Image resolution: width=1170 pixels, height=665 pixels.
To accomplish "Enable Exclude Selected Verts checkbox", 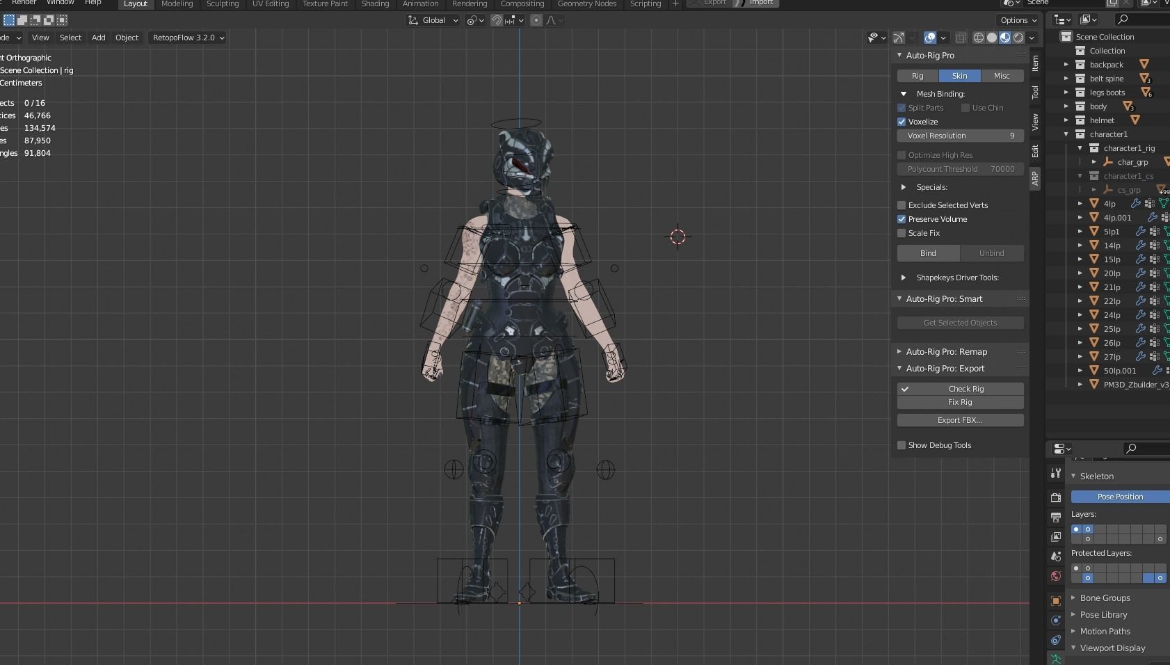I will click(901, 205).
